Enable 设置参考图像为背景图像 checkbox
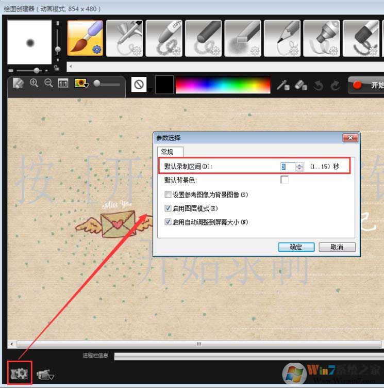The width and height of the screenshot is (384, 388). point(168,195)
